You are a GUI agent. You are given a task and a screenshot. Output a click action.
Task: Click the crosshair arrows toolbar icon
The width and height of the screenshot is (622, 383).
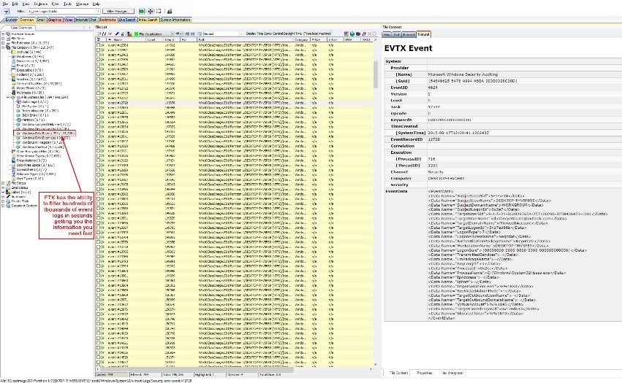coord(151,12)
